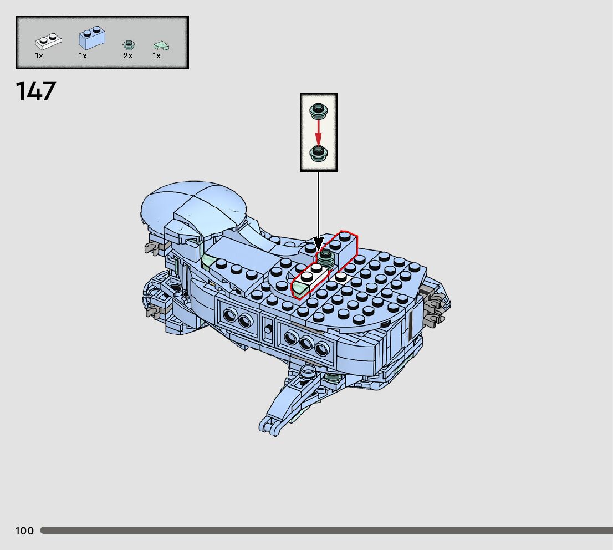Click the "2x" quantity label

coord(128,56)
